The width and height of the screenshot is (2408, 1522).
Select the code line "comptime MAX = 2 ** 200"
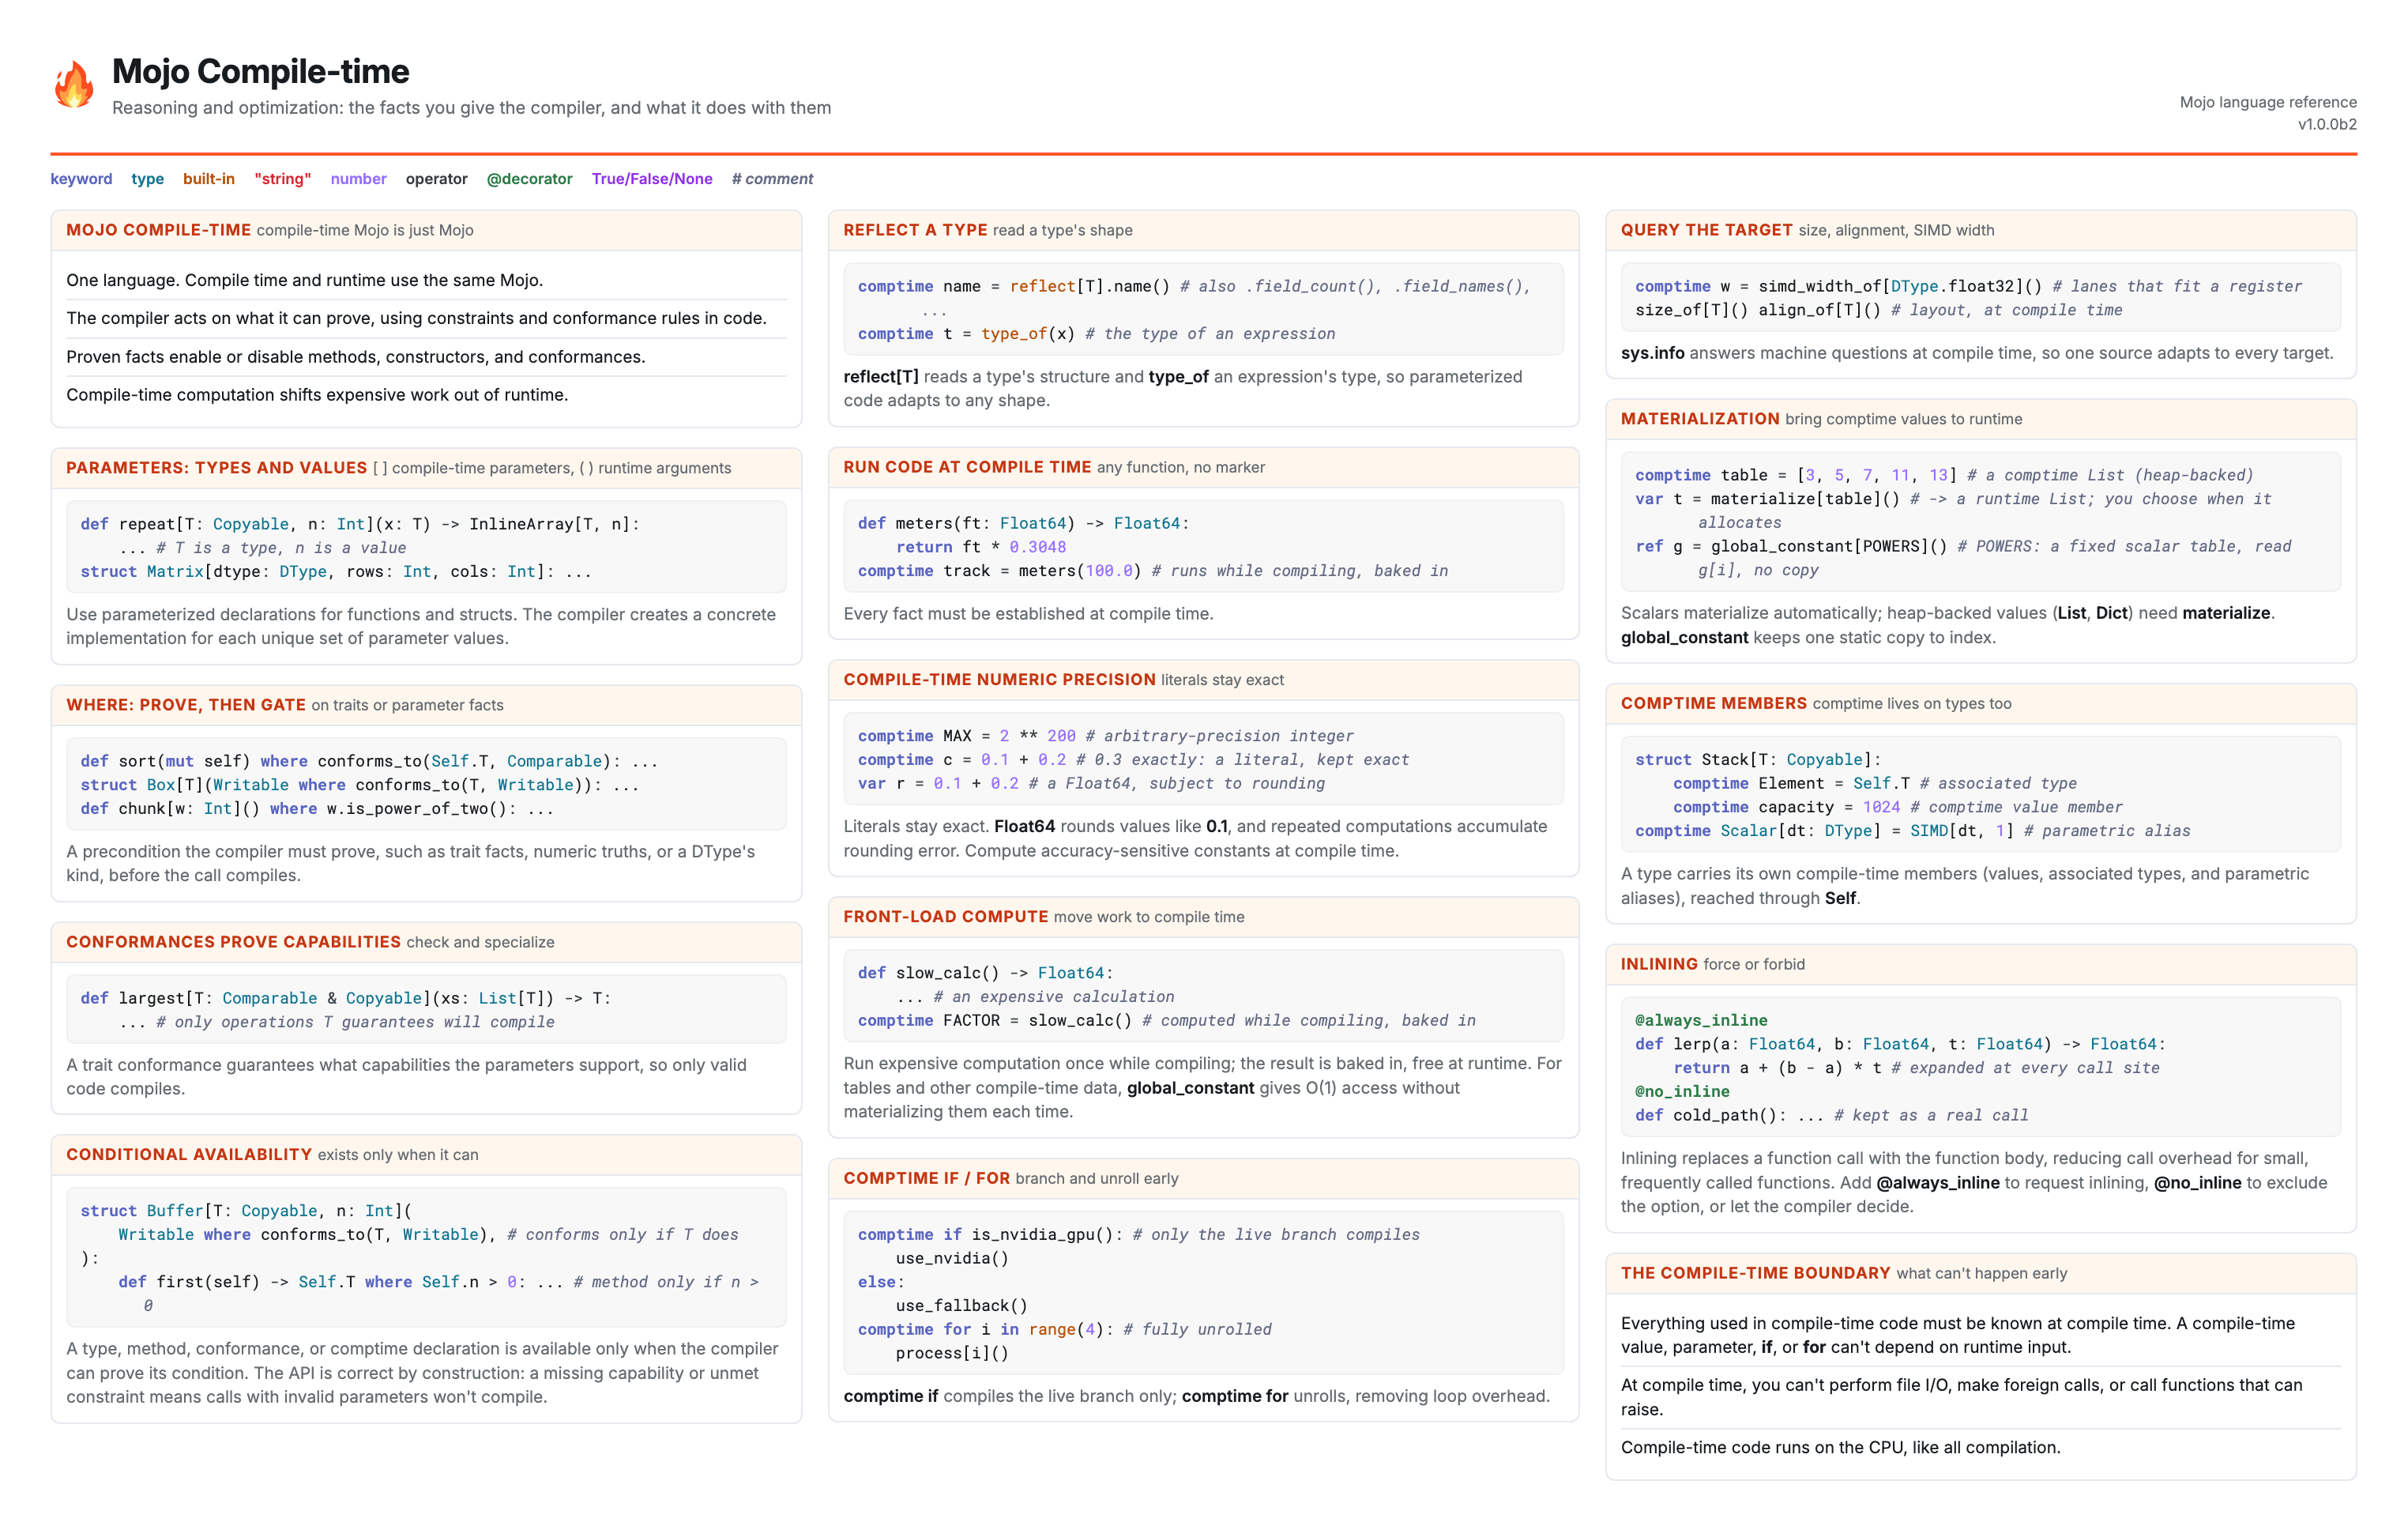[x=1105, y=736]
